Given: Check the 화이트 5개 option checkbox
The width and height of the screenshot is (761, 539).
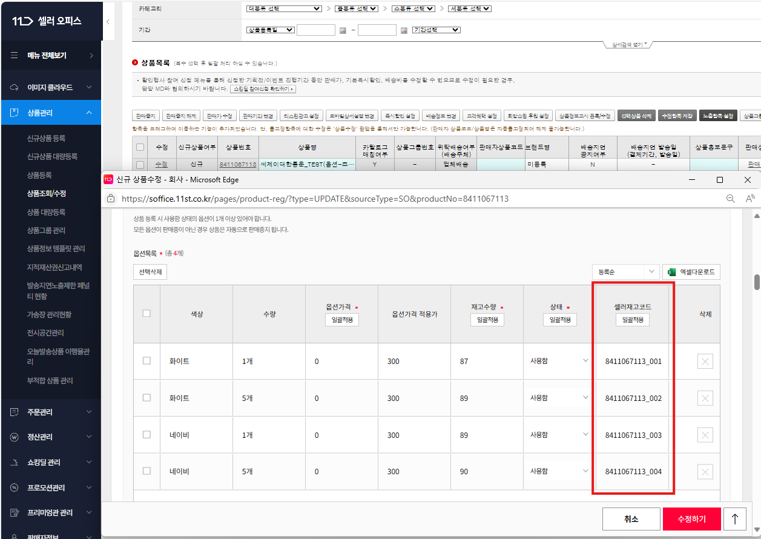Looking at the screenshot, I should [x=147, y=398].
